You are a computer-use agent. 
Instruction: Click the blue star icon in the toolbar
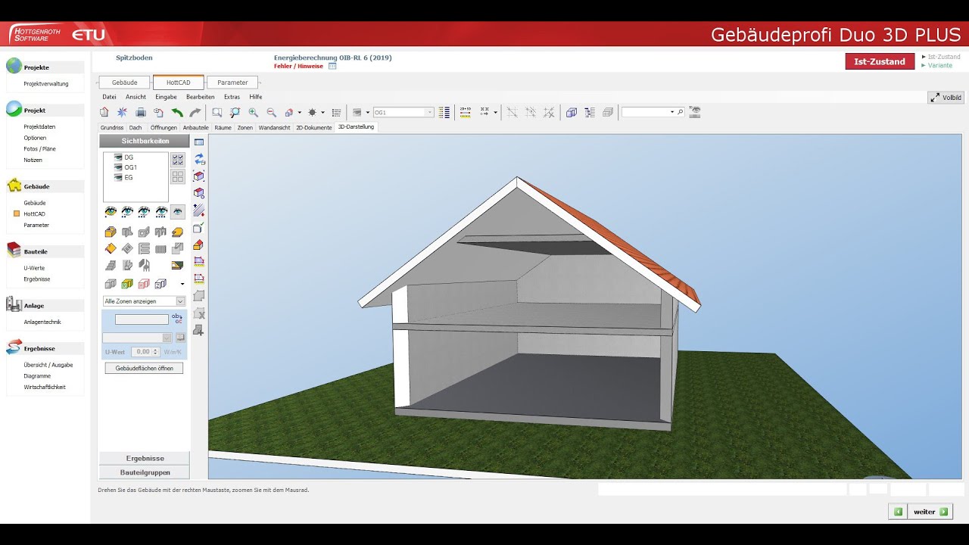(123, 112)
